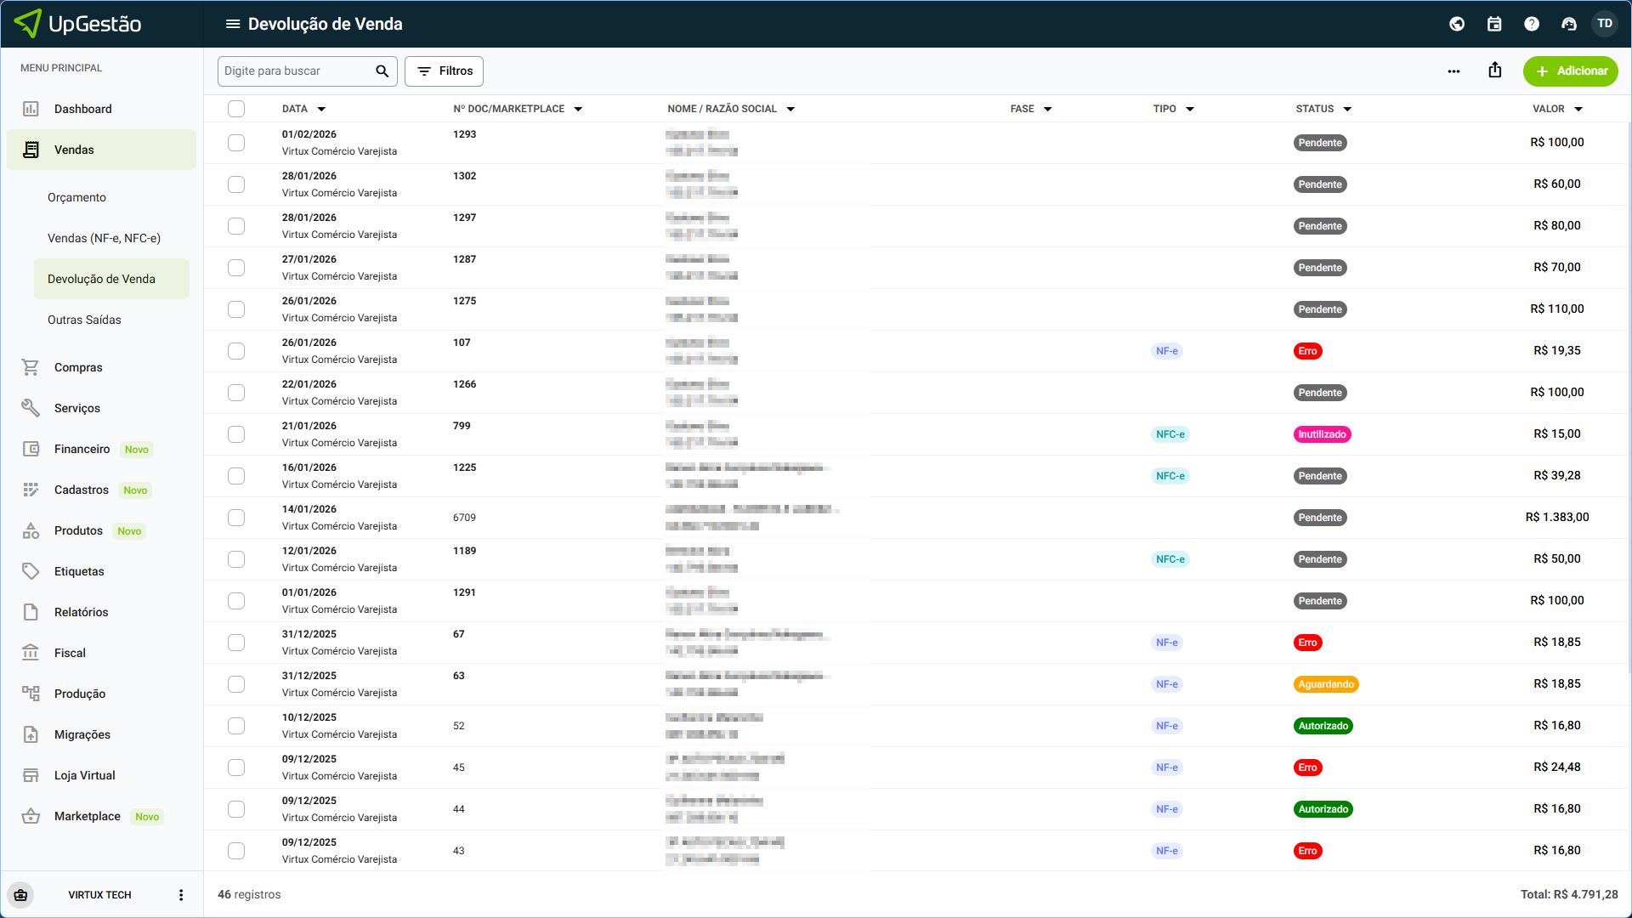The height and width of the screenshot is (918, 1632).
Task: Open vertical dots menu beside VIRTUX TECH
Action: coord(181,895)
